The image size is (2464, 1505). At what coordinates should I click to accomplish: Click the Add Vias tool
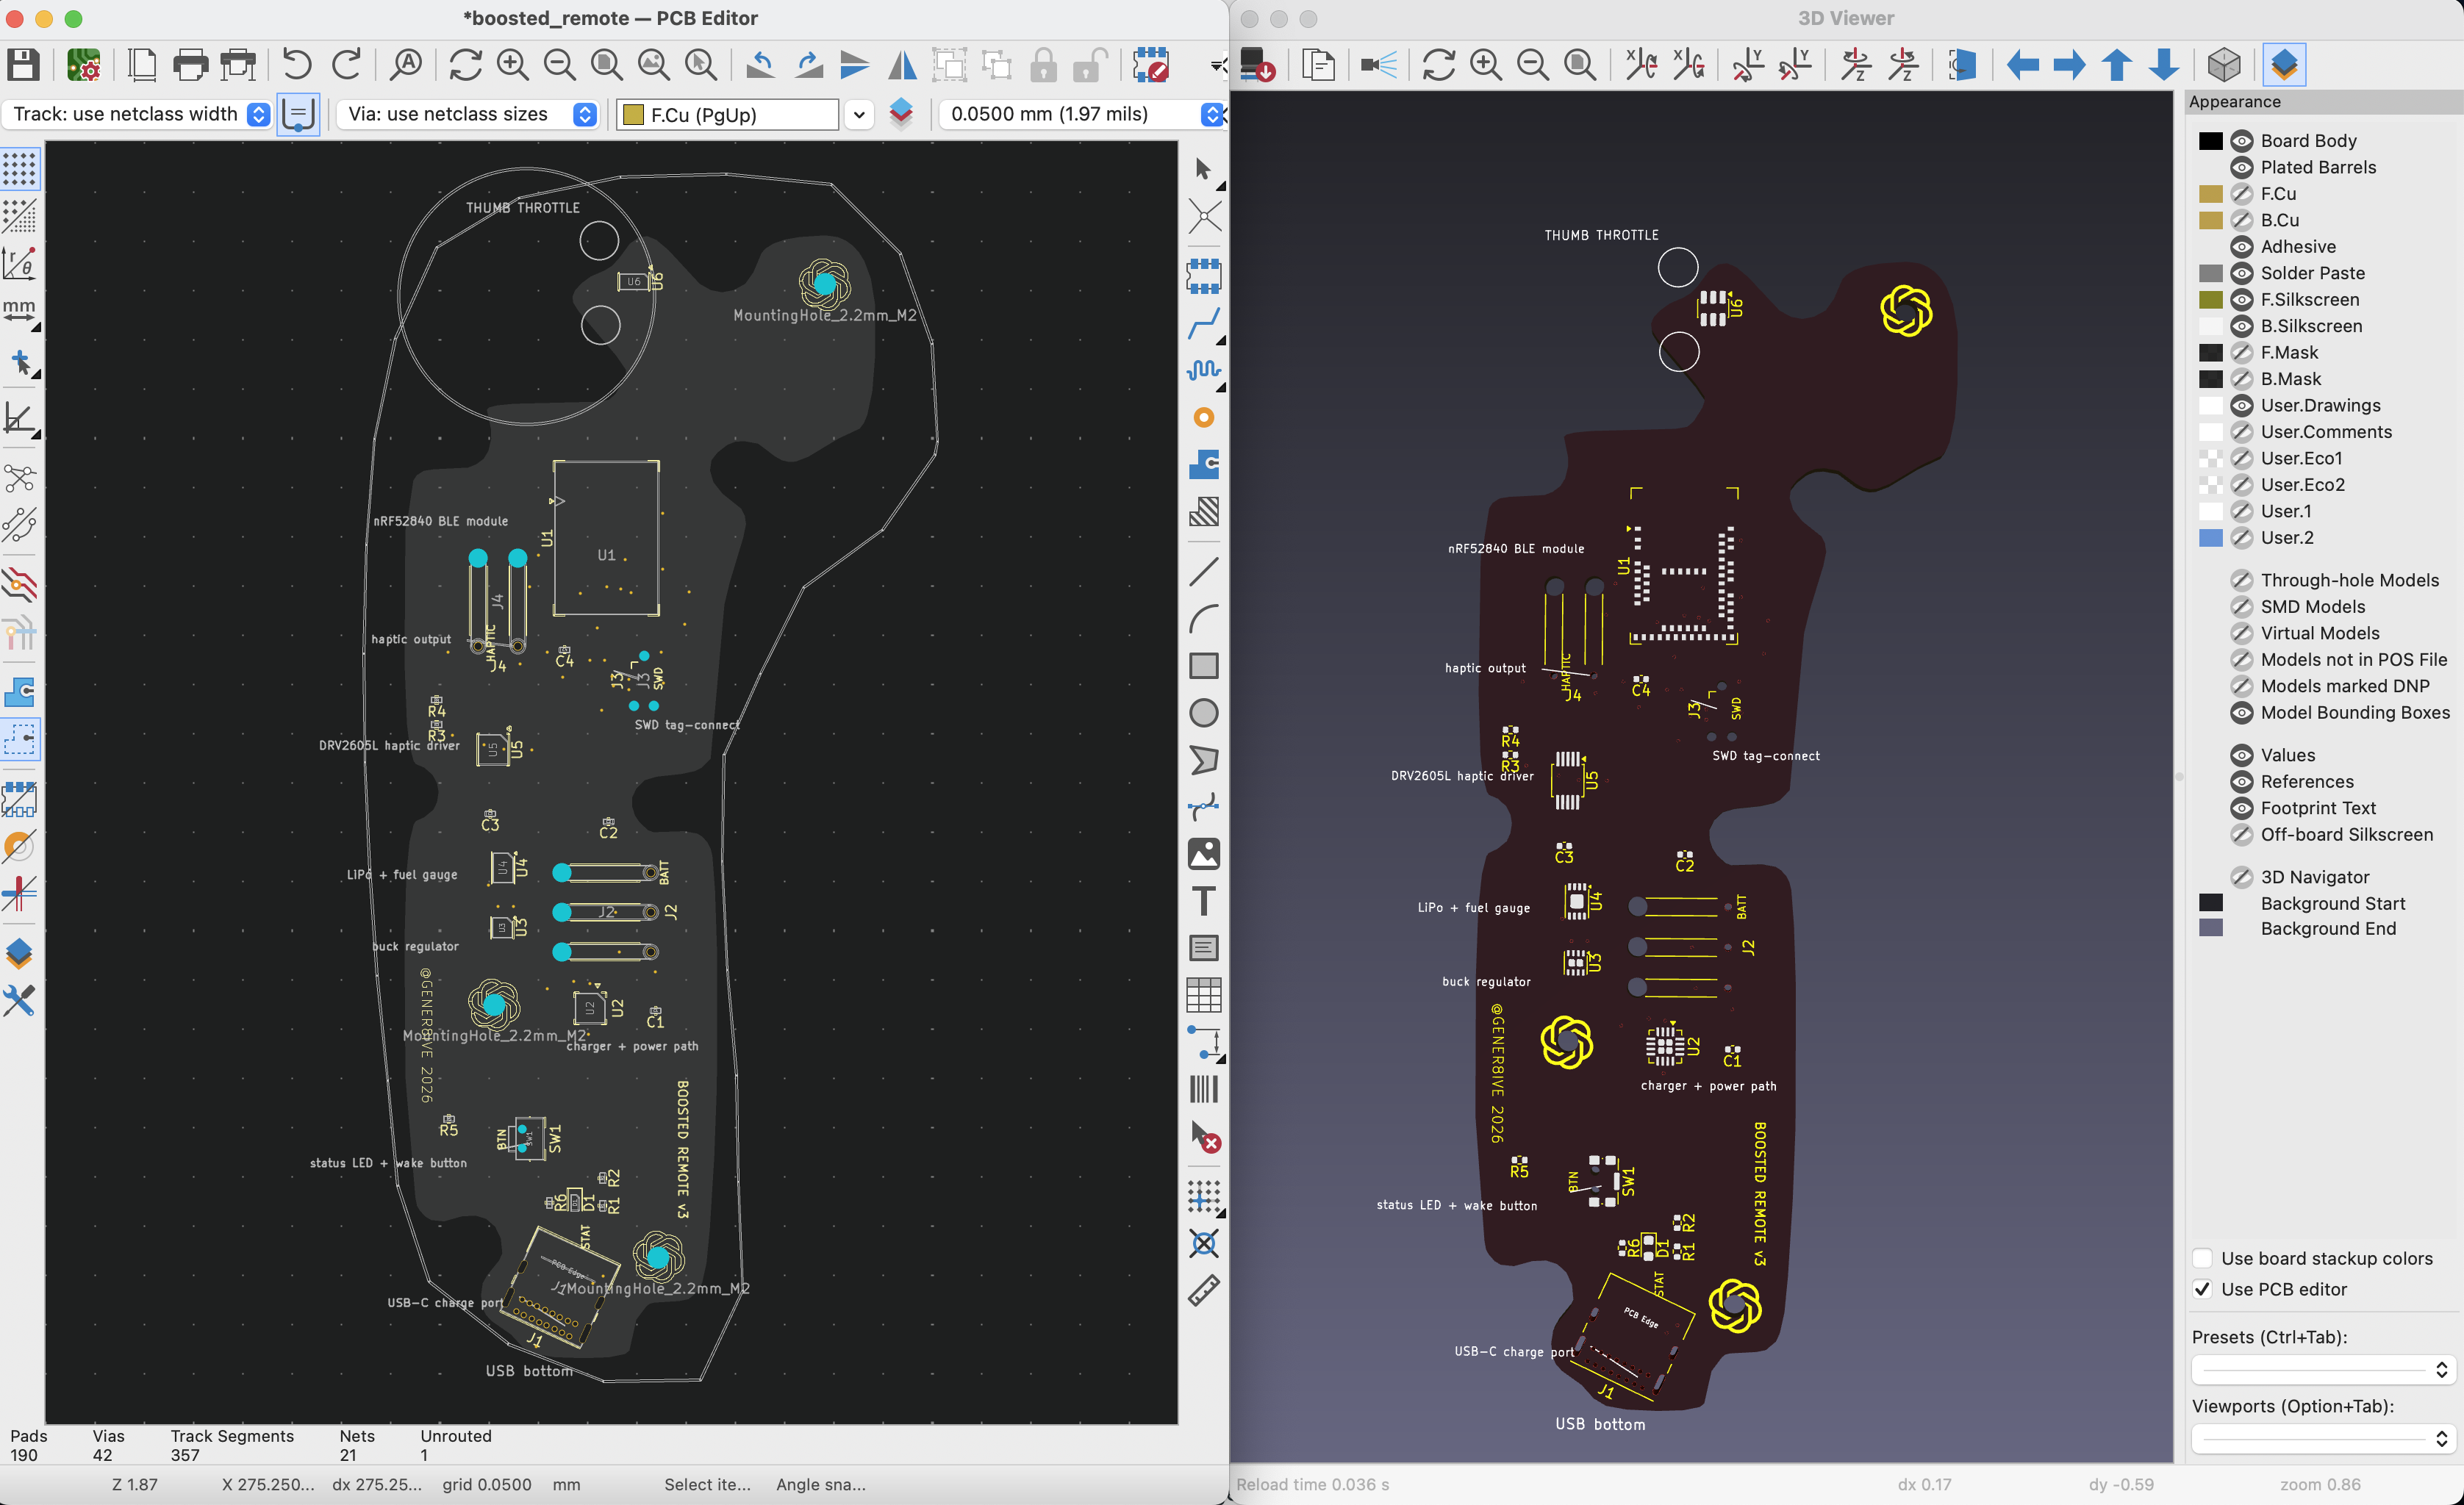(1204, 417)
